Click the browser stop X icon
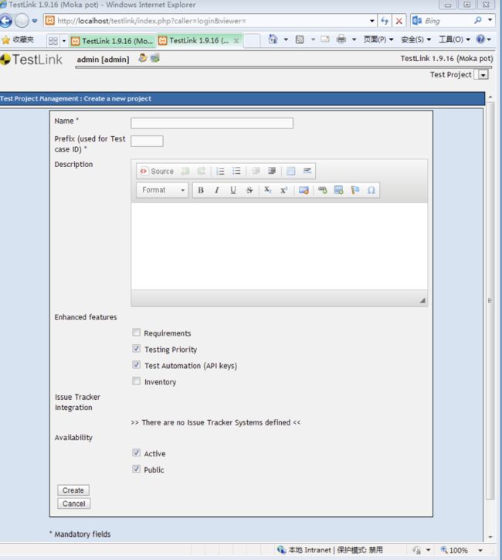Image resolution: width=502 pixels, height=560 pixels. (x=399, y=21)
